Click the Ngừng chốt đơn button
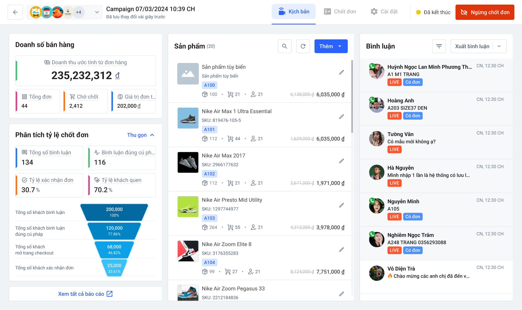Viewport: 522px width, 310px height. (485, 12)
